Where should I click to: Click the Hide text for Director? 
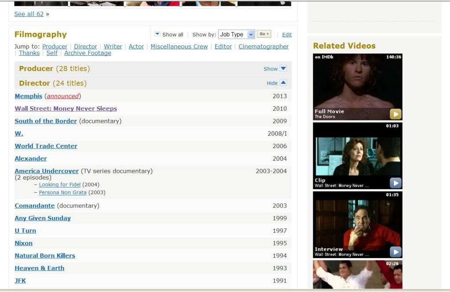tap(272, 83)
